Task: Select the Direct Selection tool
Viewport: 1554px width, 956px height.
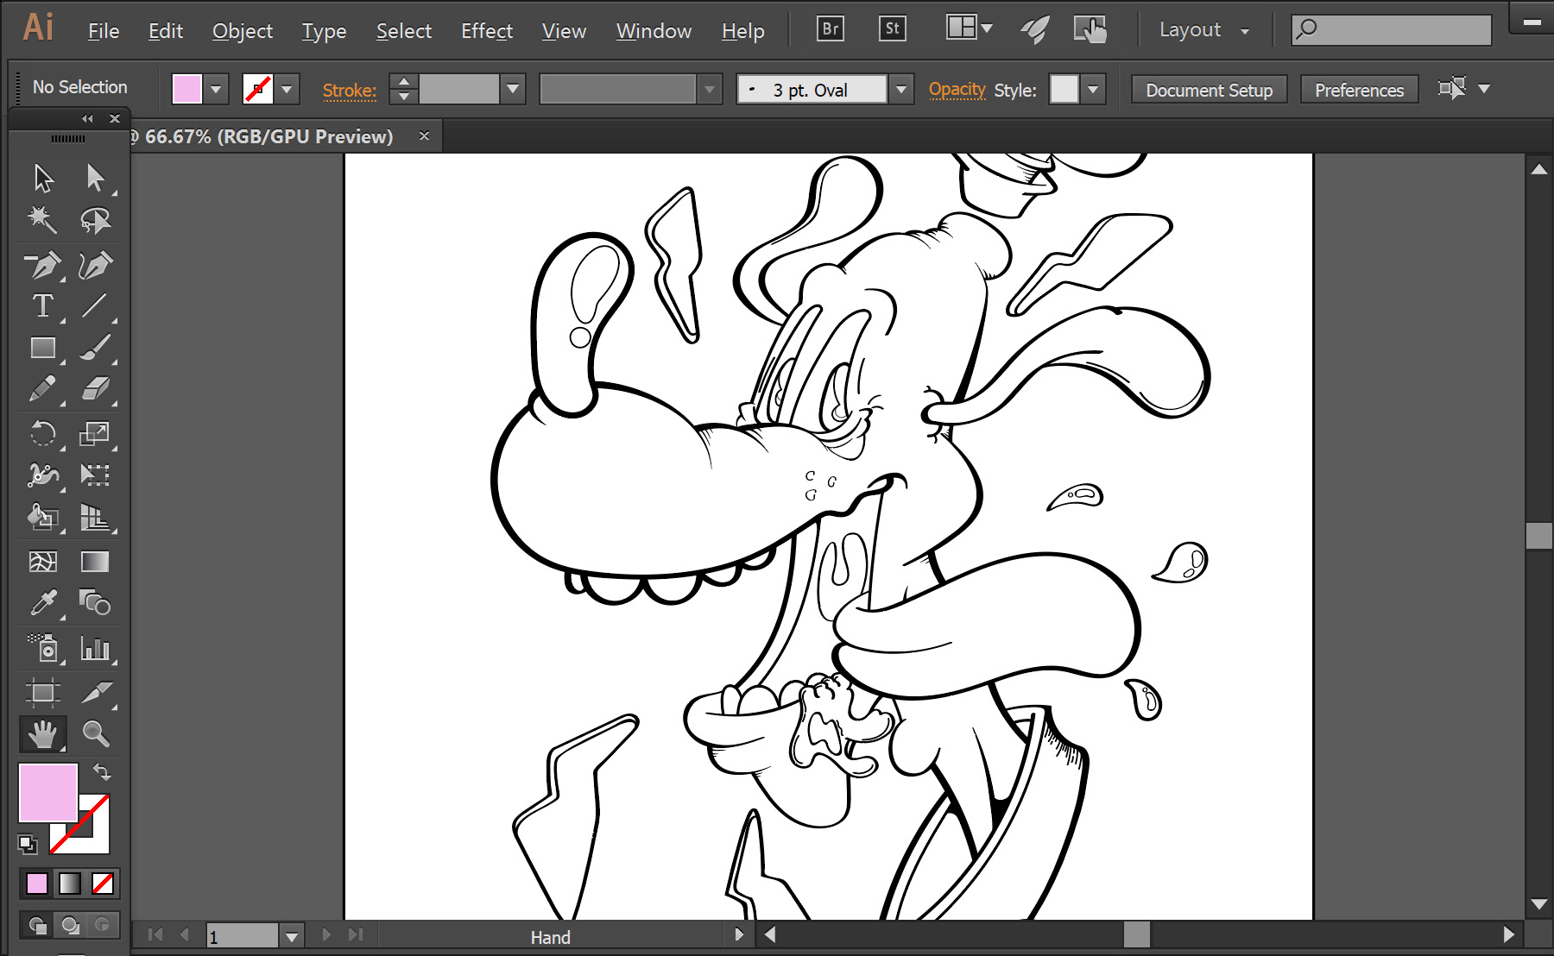Action: [95, 178]
